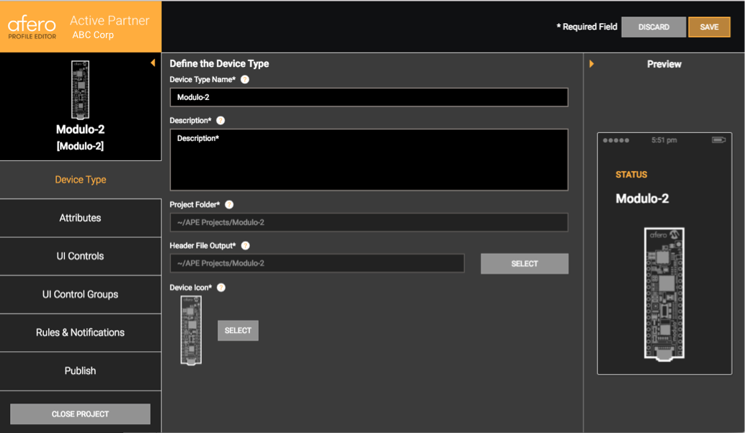Go to UI Control Groups section
Screen dimensions: 745x433
(80, 294)
